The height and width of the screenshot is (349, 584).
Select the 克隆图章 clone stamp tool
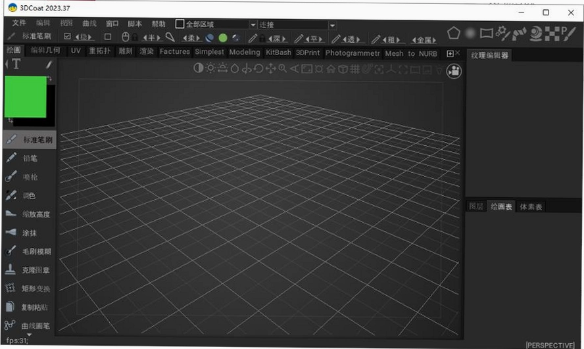[x=29, y=269]
